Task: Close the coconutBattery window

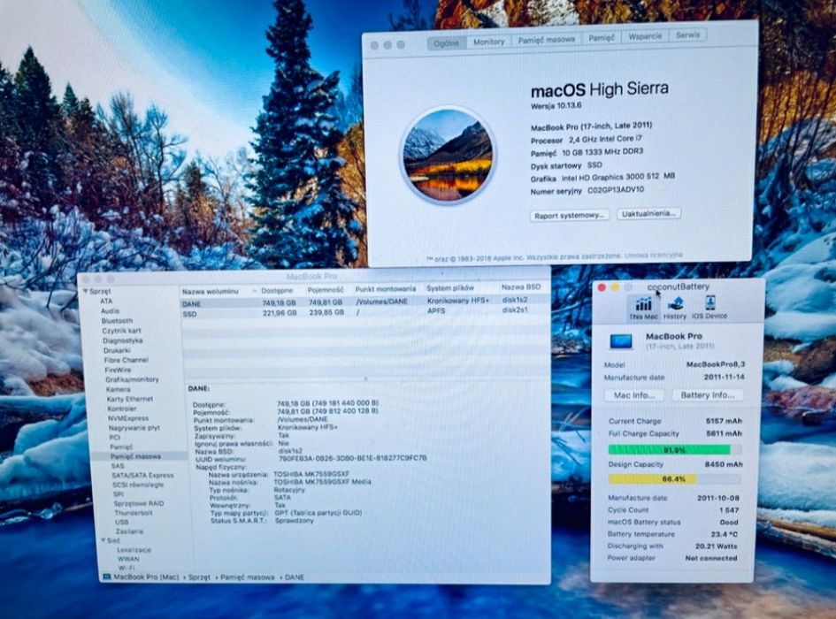Action: [602, 287]
